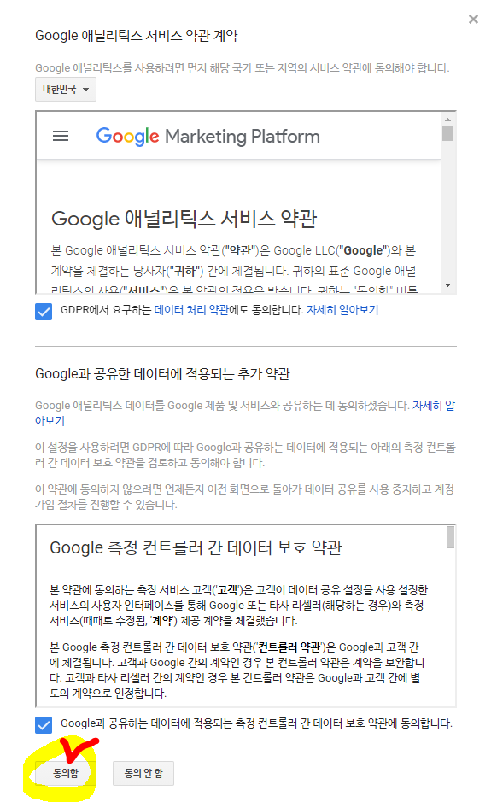Image resolution: width=497 pixels, height=802 pixels.
Task: Click the paragraph starting 본 약관에 동의하는 측정 서비스 고객
Action: pos(238,606)
